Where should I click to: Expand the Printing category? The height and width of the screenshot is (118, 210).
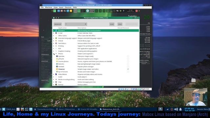53,46
